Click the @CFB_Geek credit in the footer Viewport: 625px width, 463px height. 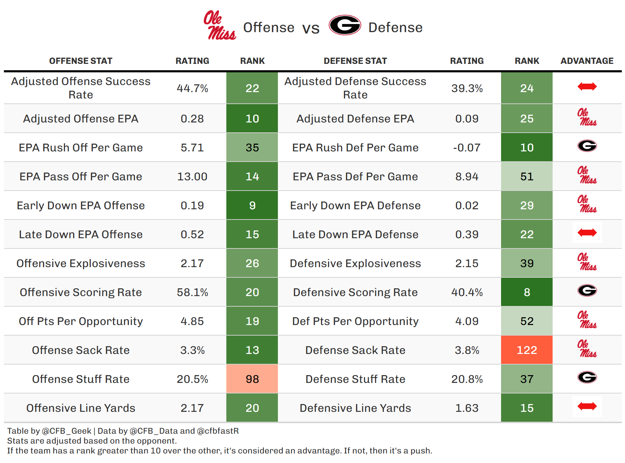(x=67, y=431)
